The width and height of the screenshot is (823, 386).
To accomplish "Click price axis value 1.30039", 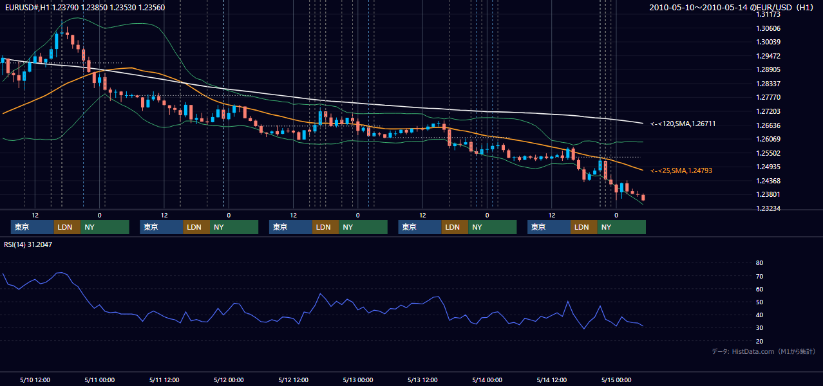I will point(769,42).
